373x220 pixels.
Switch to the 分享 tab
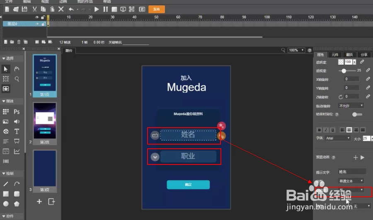click(x=364, y=55)
